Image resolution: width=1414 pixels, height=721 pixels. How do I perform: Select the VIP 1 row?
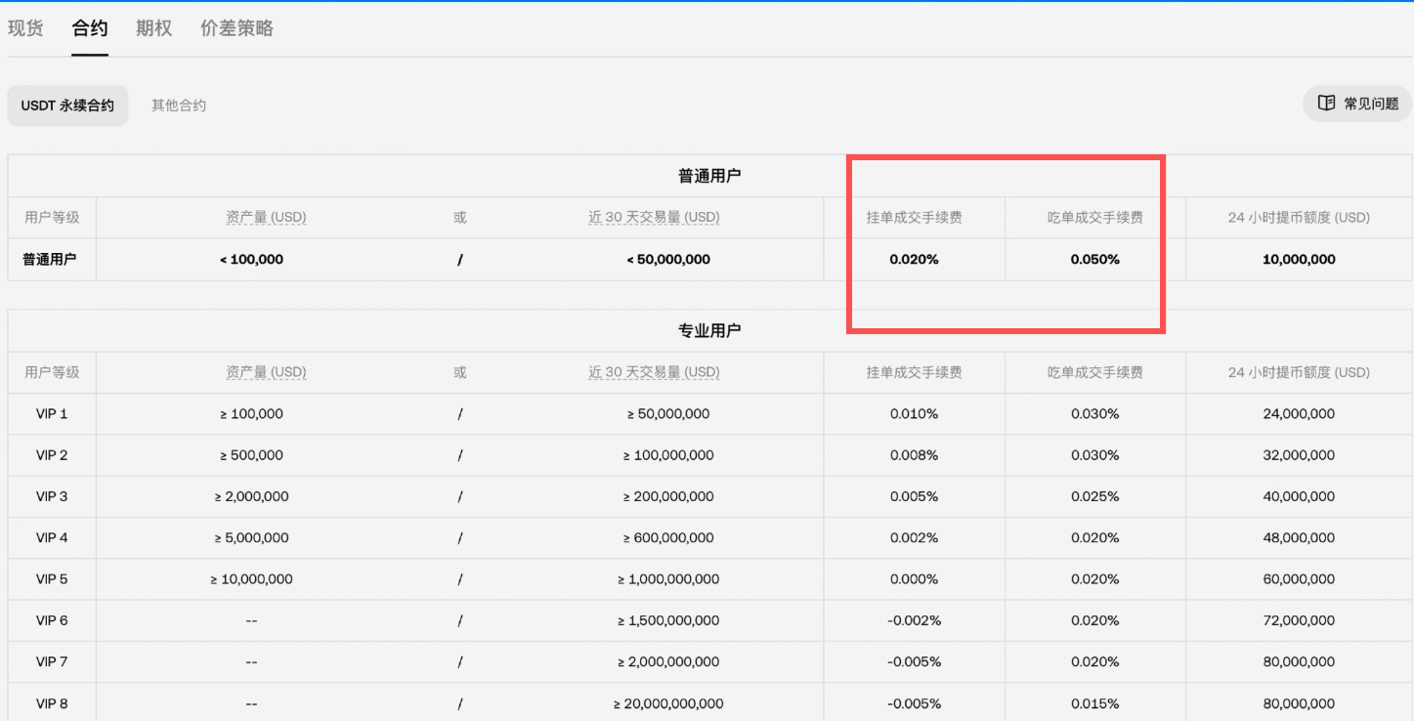(x=51, y=413)
